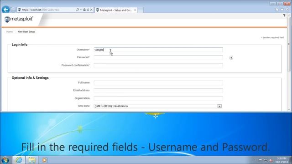This screenshot has height=164, width=292.
Task: Open Windows Explorer folder on taskbar
Action: tap(32, 160)
